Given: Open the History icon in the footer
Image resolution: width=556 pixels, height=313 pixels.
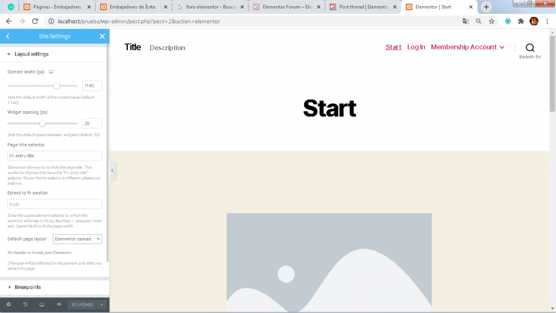Looking at the screenshot, I should tap(25, 305).
